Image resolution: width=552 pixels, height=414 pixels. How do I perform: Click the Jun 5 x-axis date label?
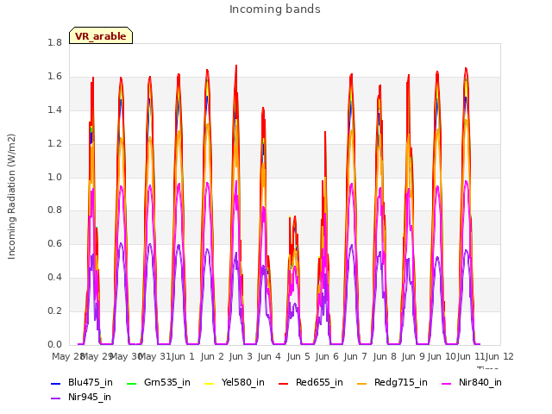[298, 356]
